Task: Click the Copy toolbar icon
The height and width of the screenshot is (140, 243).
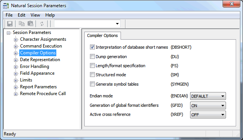Action: click(x=22, y=24)
